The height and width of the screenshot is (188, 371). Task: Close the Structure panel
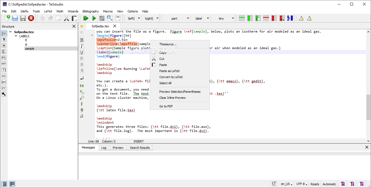[74, 26]
